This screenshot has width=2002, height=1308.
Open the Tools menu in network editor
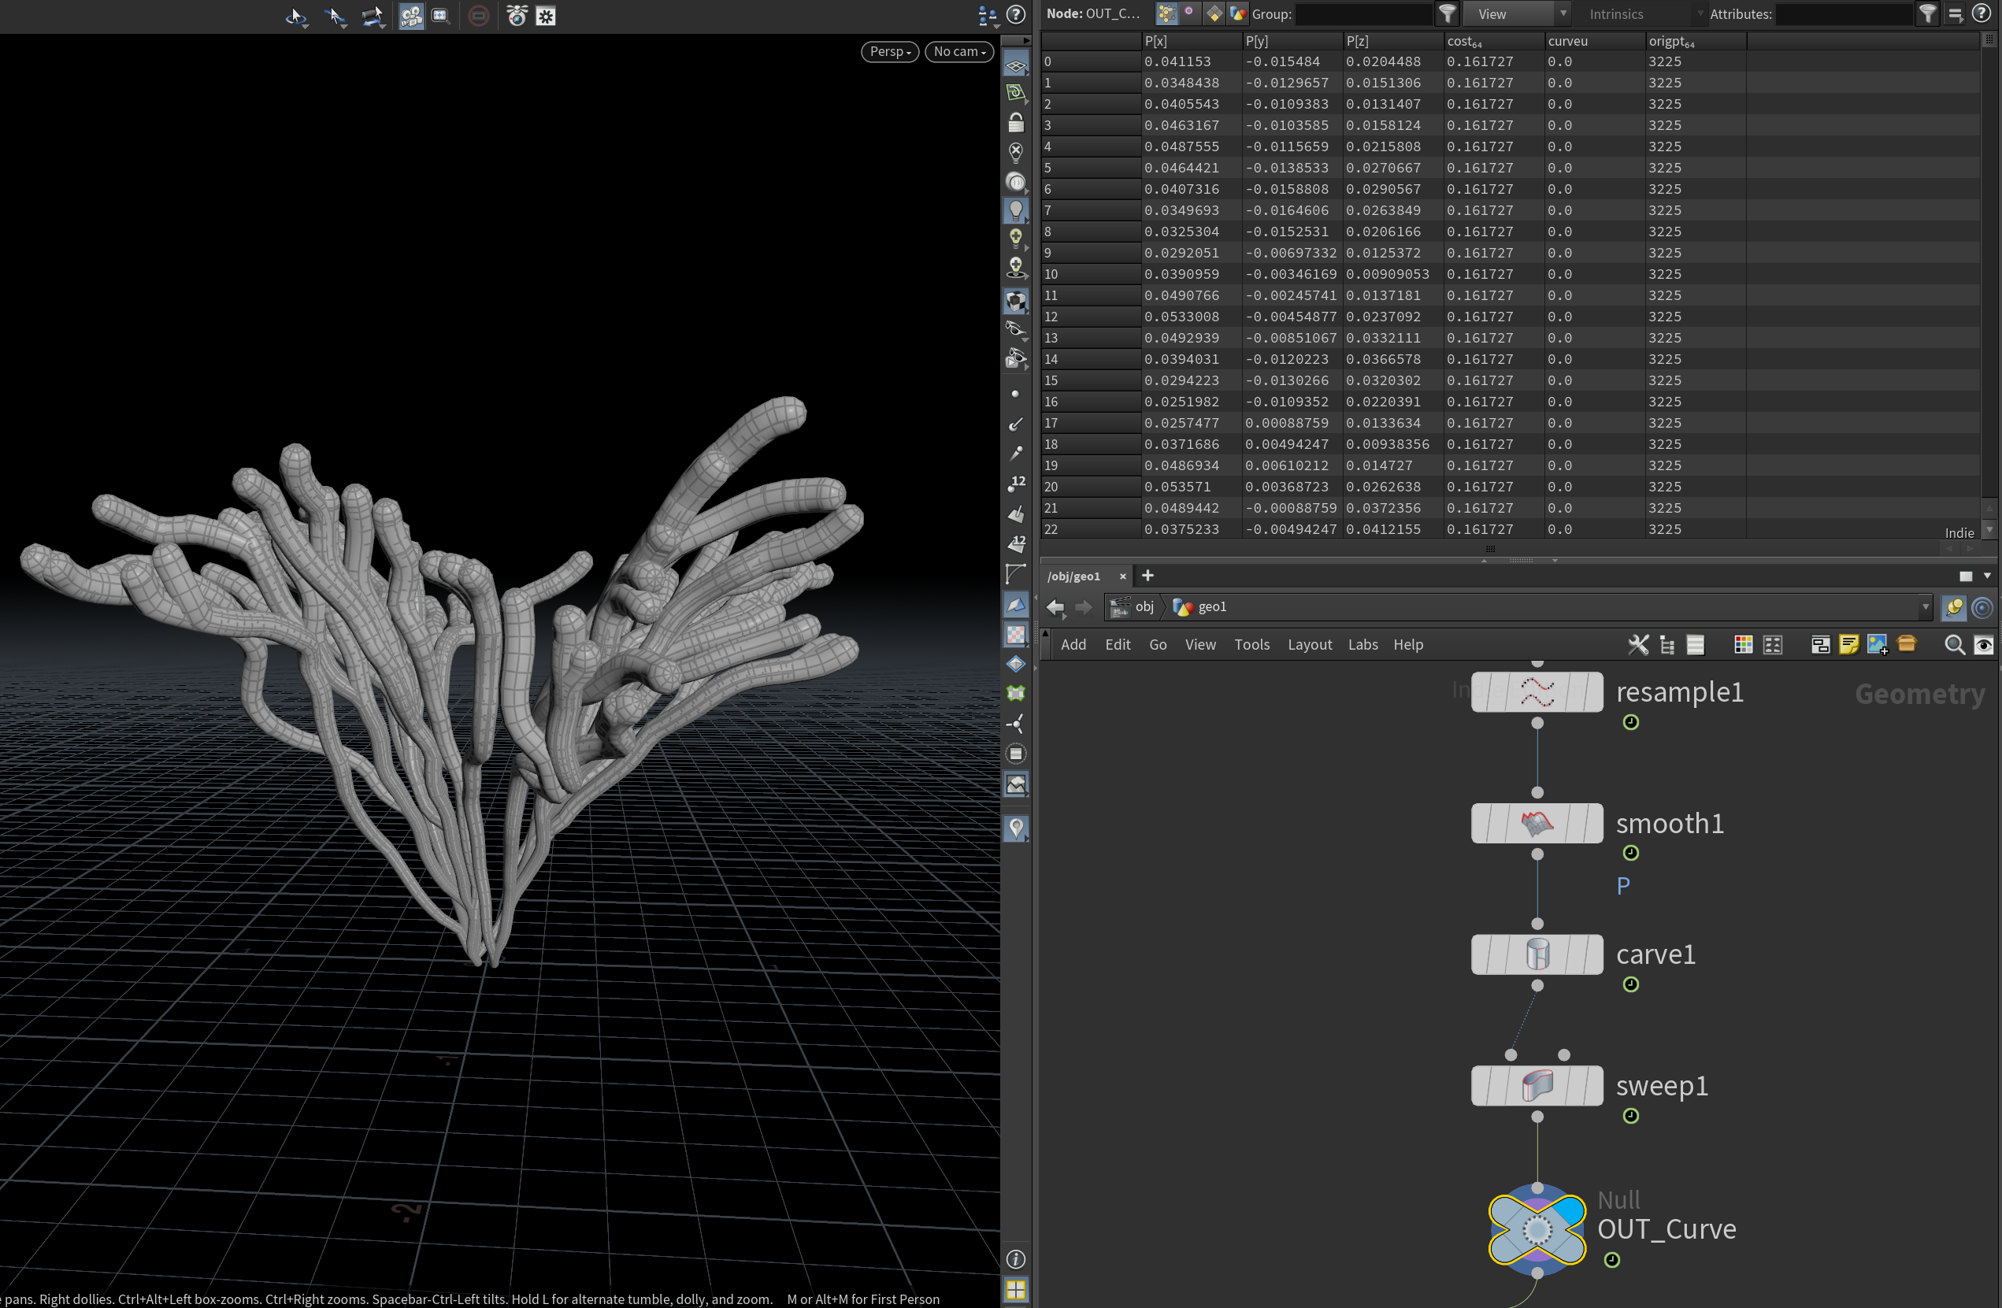tap(1251, 644)
